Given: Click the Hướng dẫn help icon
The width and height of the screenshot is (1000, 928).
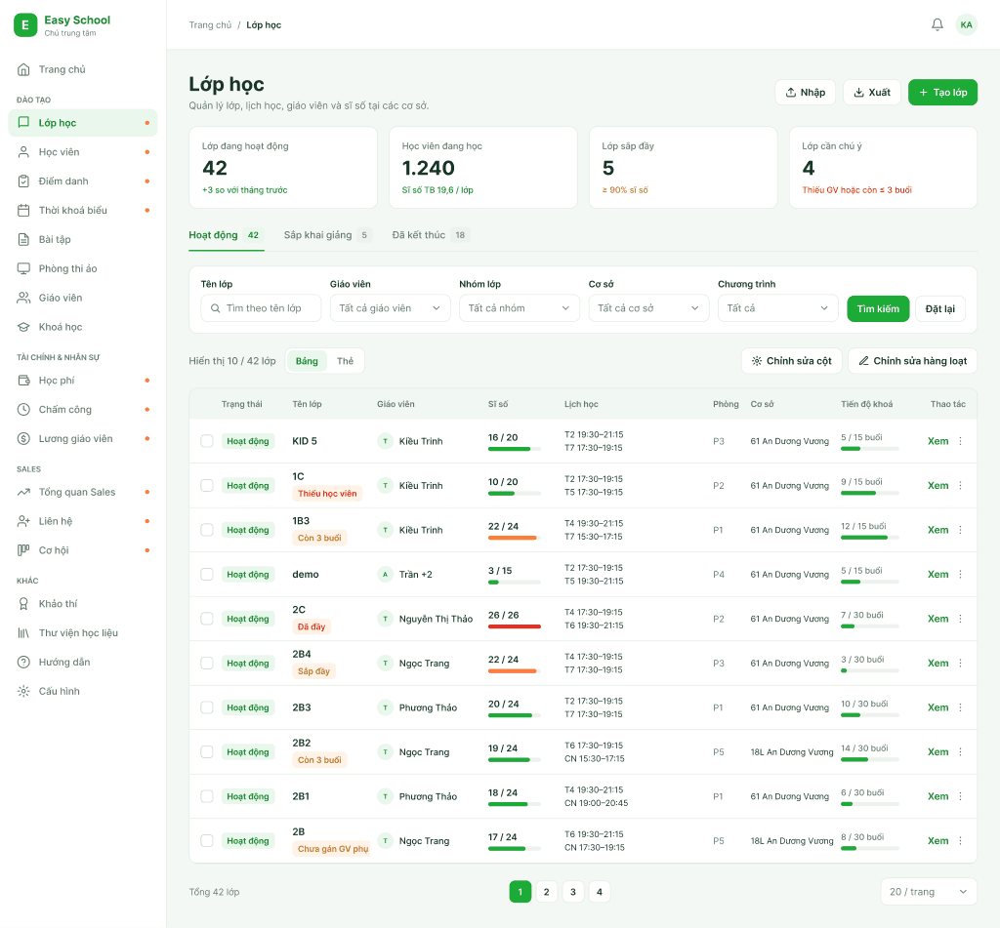Looking at the screenshot, I should (23, 663).
